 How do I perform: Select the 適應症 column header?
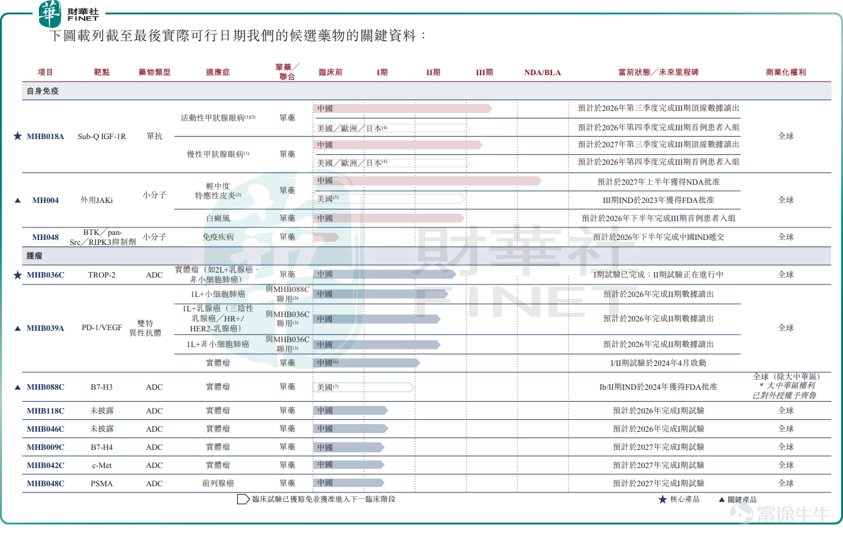(218, 73)
